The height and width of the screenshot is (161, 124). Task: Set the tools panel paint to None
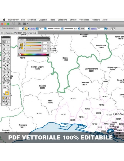(x=9, y=98)
